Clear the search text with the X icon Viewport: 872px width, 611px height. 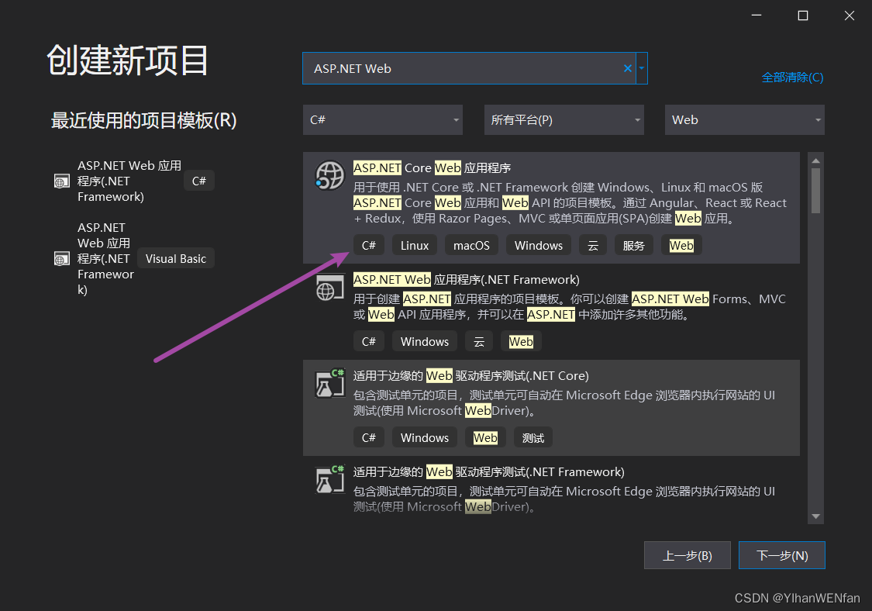coord(627,68)
